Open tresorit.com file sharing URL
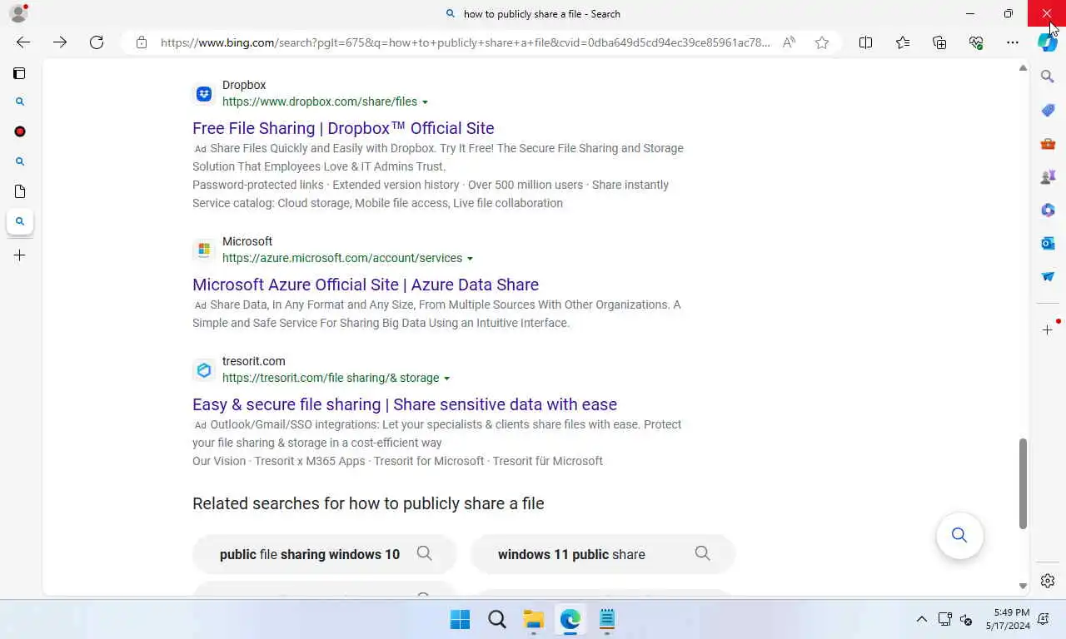This screenshot has height=639, width=1066. point(331,378)
